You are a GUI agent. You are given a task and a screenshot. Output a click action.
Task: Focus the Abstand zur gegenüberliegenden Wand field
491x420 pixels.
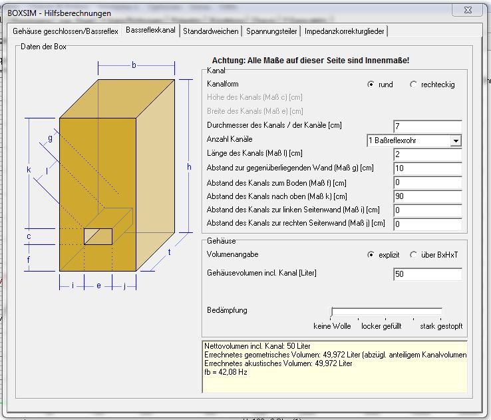coord(427,168)
